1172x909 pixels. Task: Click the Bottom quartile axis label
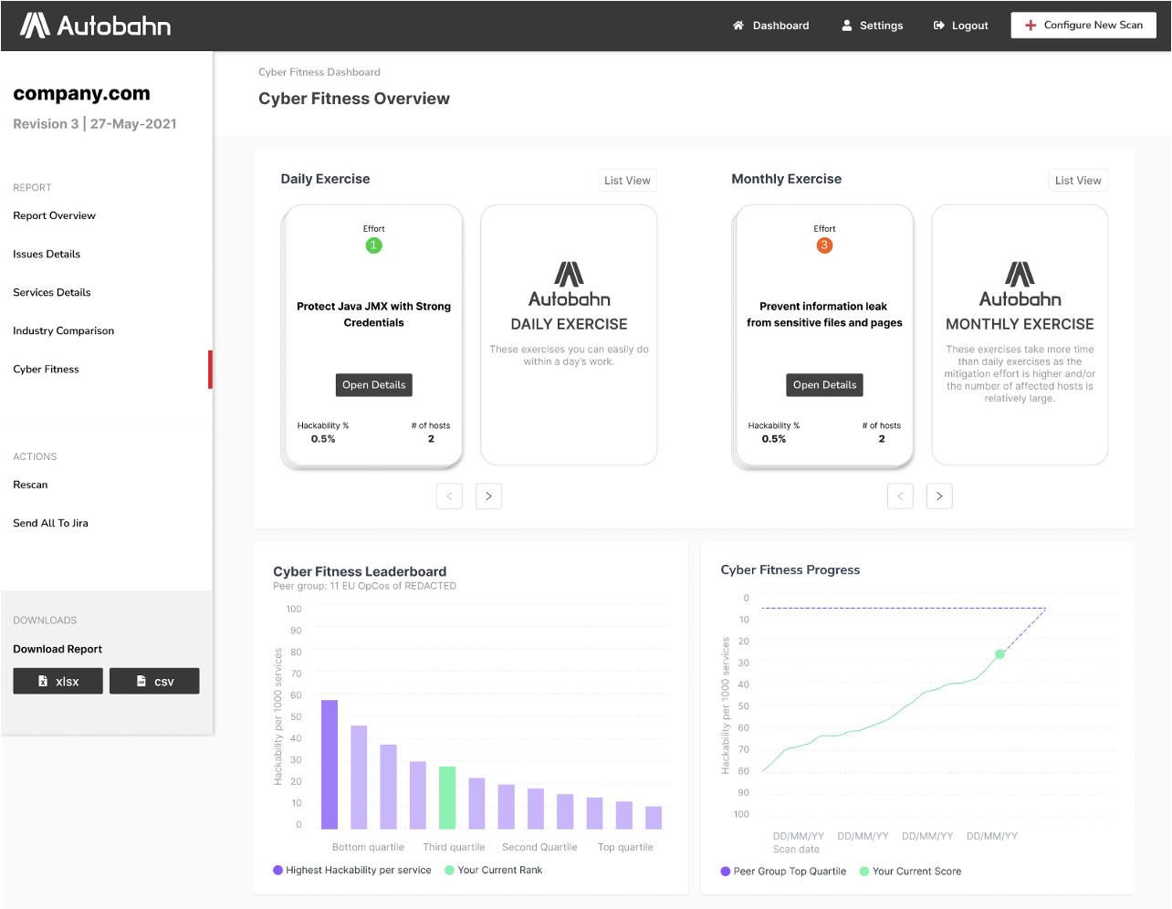click(x=368, y=848)
